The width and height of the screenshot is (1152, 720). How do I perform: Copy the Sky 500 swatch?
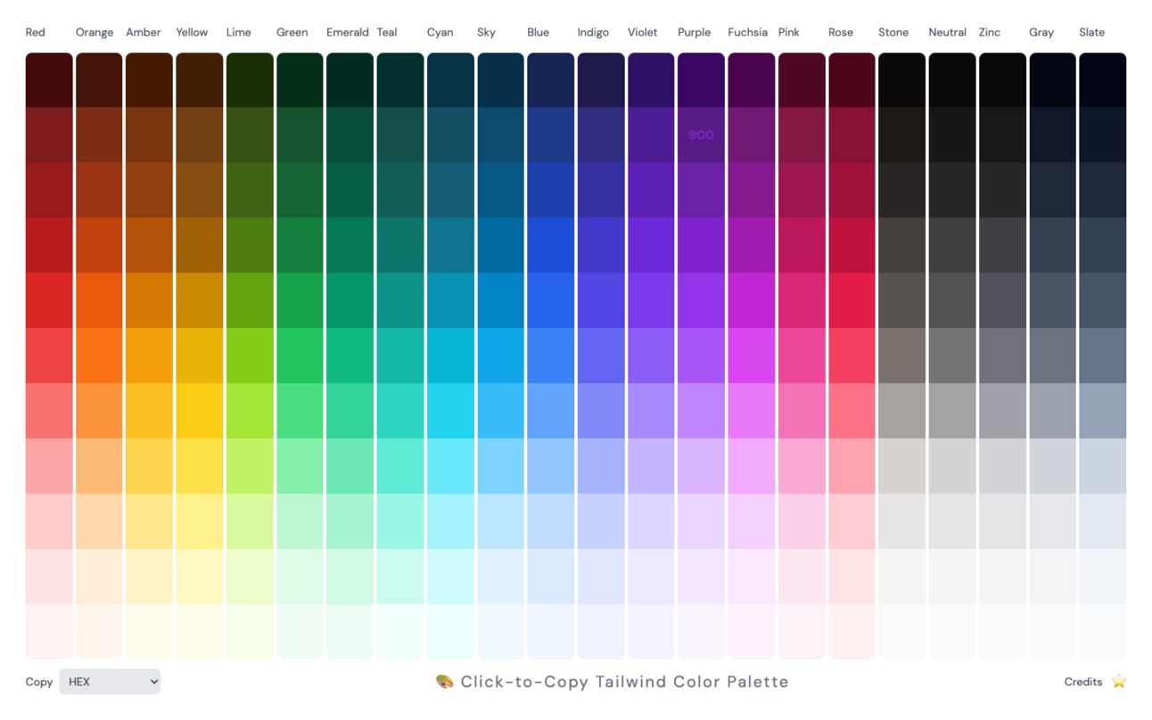[500, 356]
